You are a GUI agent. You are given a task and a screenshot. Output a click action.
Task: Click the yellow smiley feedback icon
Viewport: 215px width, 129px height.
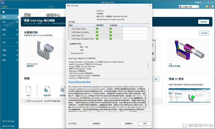pos(207,7)
